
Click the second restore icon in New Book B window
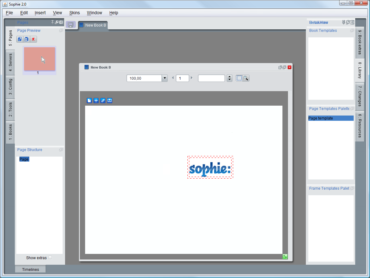pyautogui.click(x=285, y=67)
